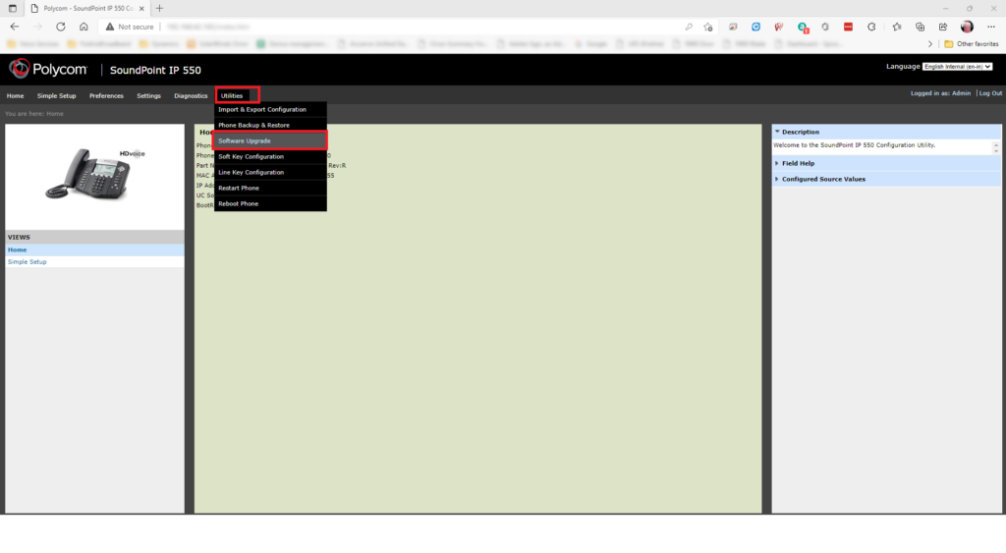The height and width of the screenshot is (553, 1006).
Task: Open the browser Settings and more menu
Action: click(x=991, y=27)
